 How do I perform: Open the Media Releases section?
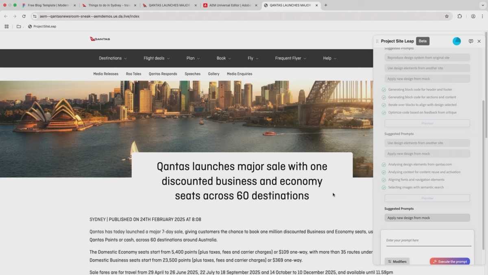point(106,74)
